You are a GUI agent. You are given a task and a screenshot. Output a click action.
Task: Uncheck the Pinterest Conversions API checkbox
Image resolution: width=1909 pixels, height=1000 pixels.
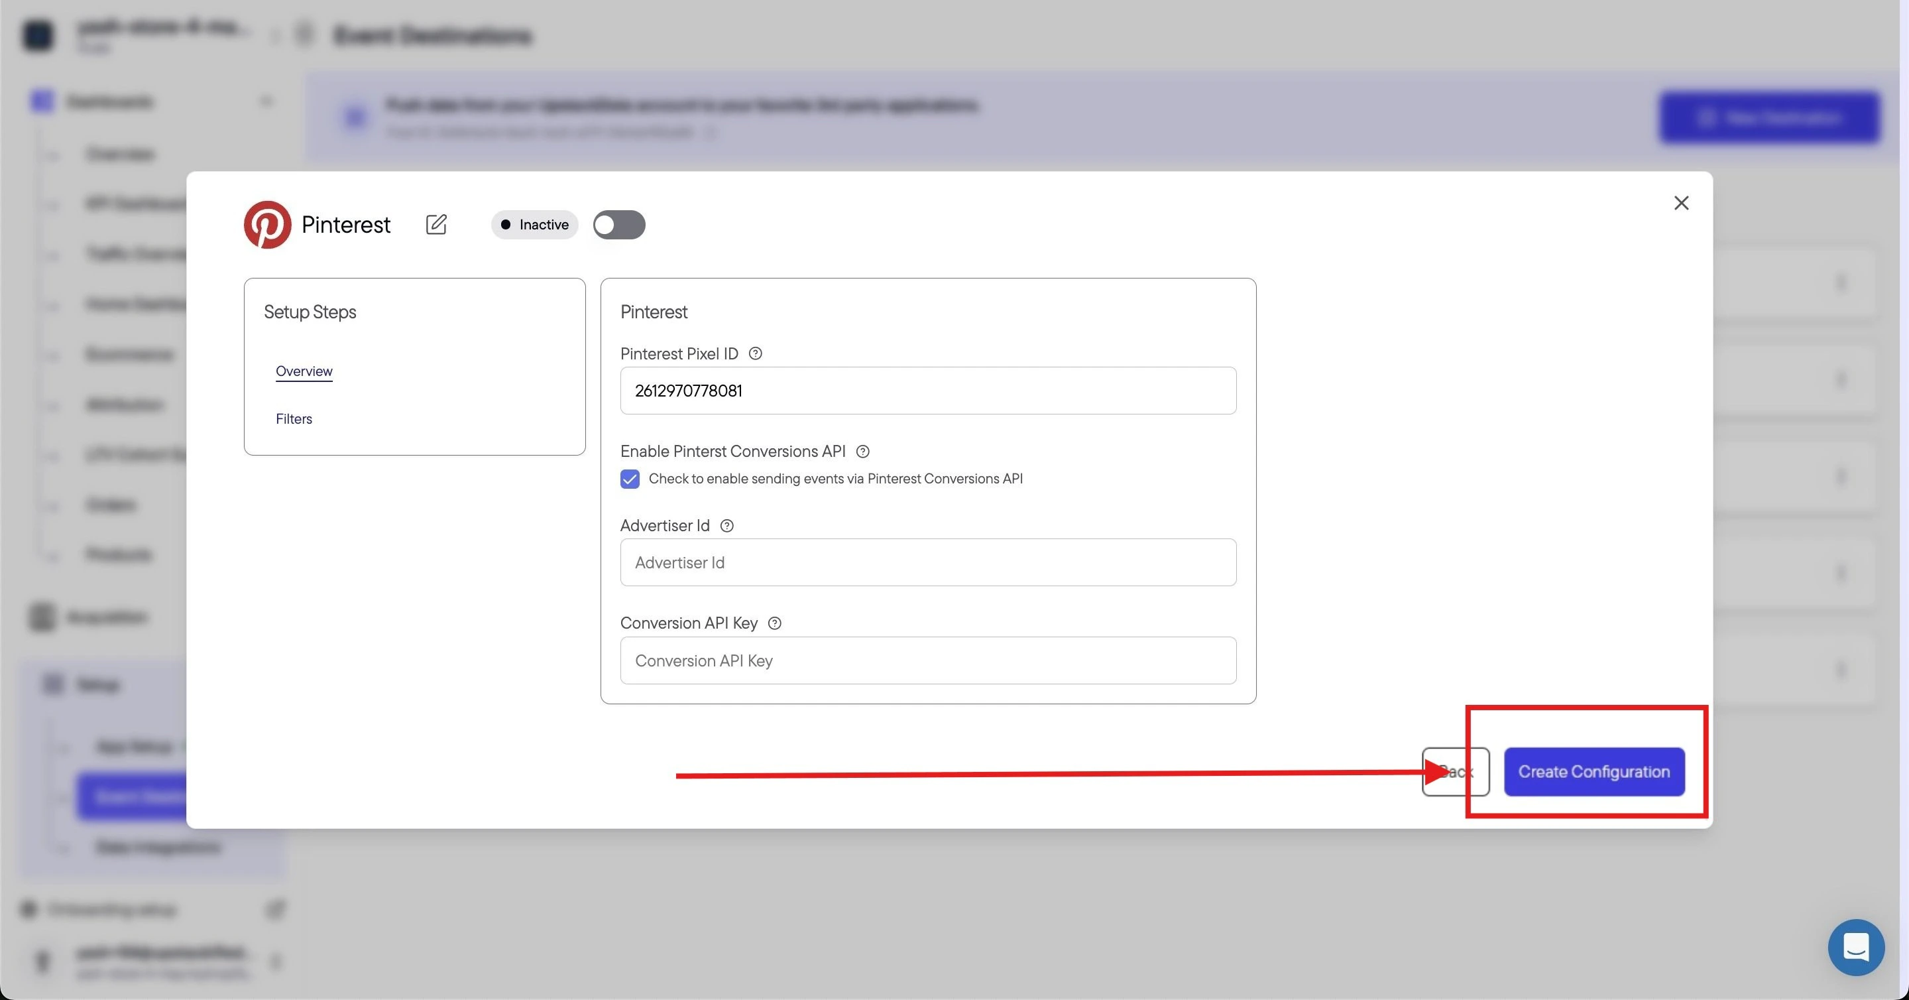(630, 479)
